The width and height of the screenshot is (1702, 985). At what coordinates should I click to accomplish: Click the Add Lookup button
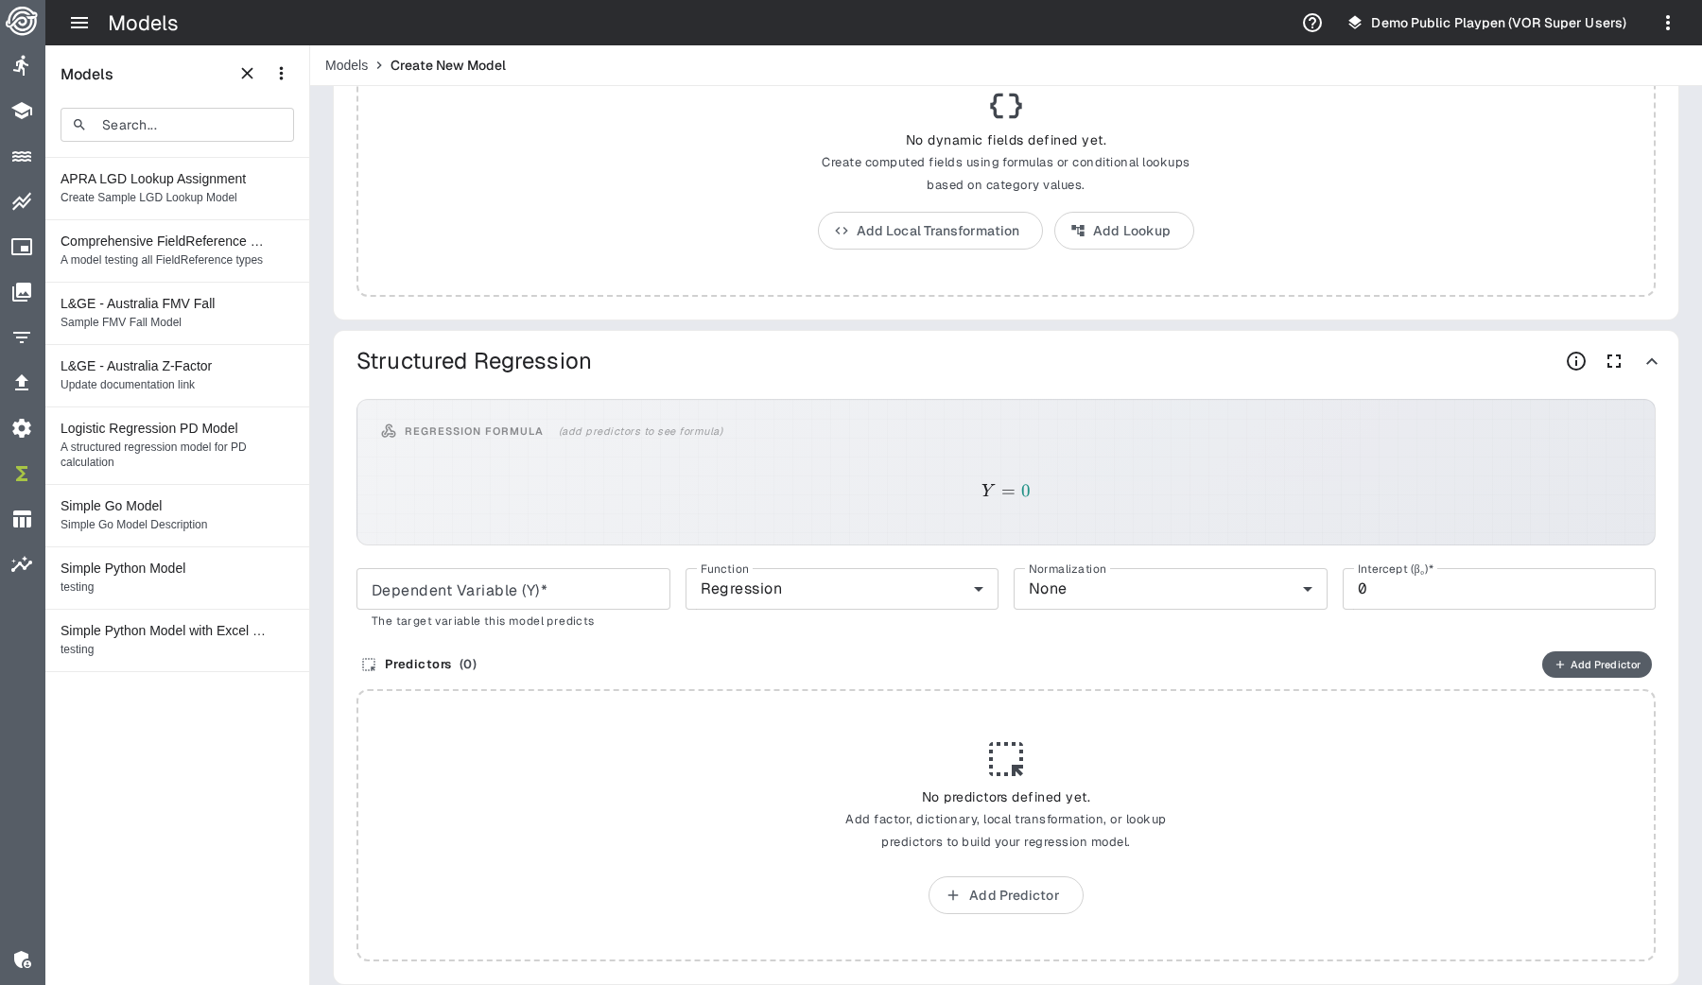(x=1123, y=231)
